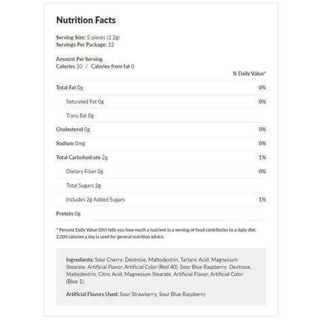Click the Dietary Fiber 0g row
This screenshot has width=321, height=321.
pos(161,171)
